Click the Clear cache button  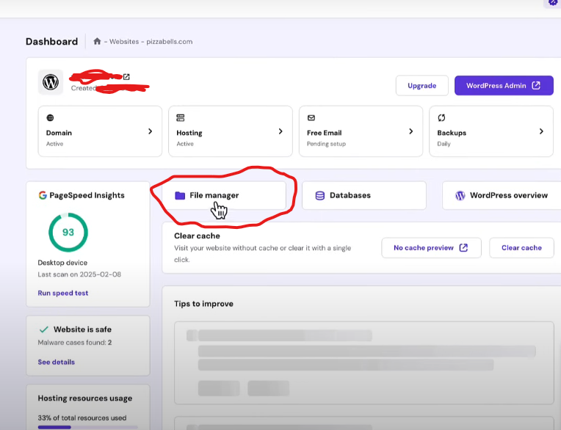click(521, 248)
